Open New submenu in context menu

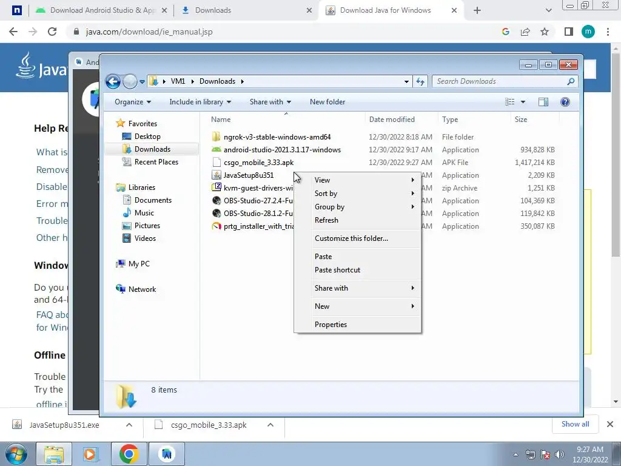[x=357, y=306]
